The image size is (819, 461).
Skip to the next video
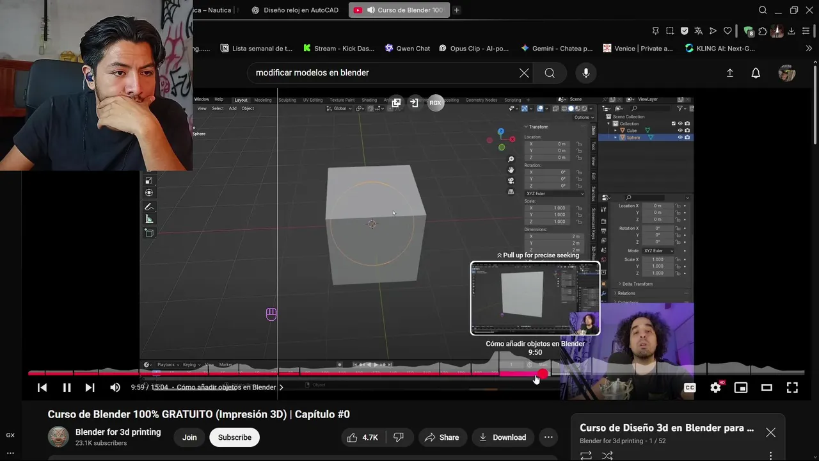click(90, 387)
